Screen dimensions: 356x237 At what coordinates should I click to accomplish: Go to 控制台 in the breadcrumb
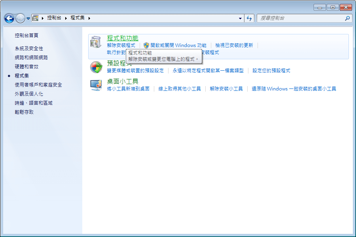(54, 18)
